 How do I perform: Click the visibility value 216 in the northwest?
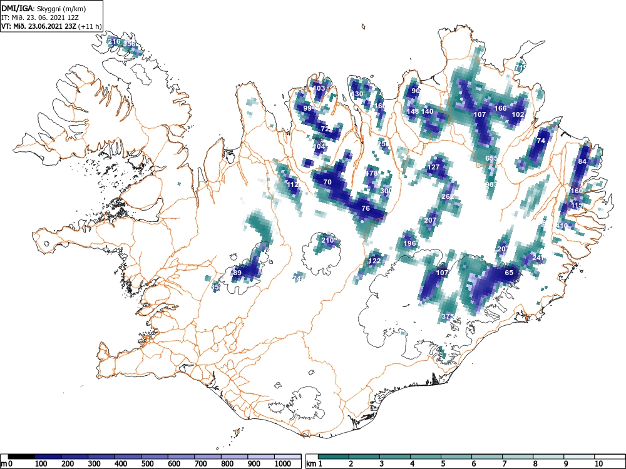point(114,41)
